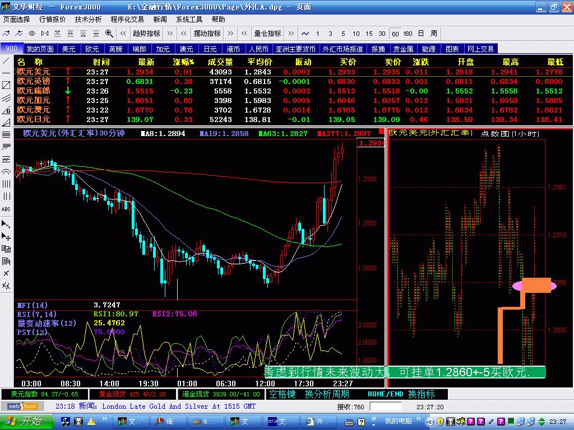Open the 技术分析 menu

(x=88, y=20)
